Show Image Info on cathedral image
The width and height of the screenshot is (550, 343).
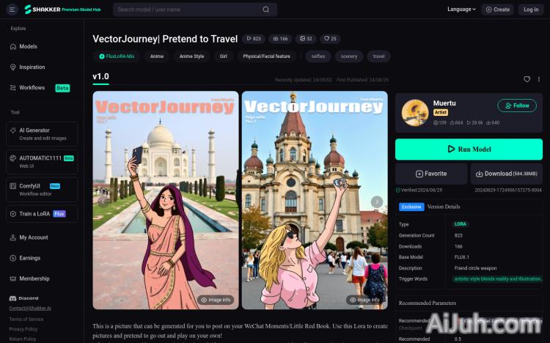point(364,300)
